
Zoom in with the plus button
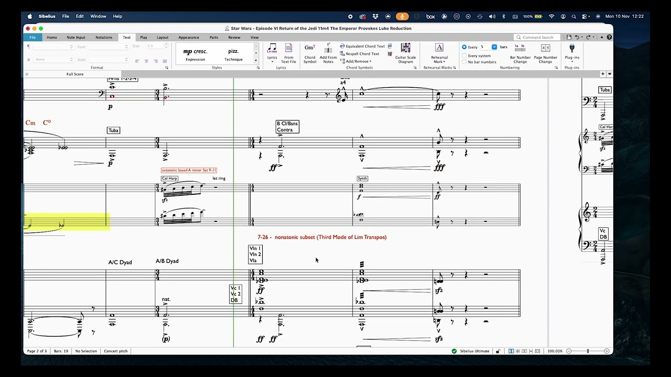tap(607, 351)
